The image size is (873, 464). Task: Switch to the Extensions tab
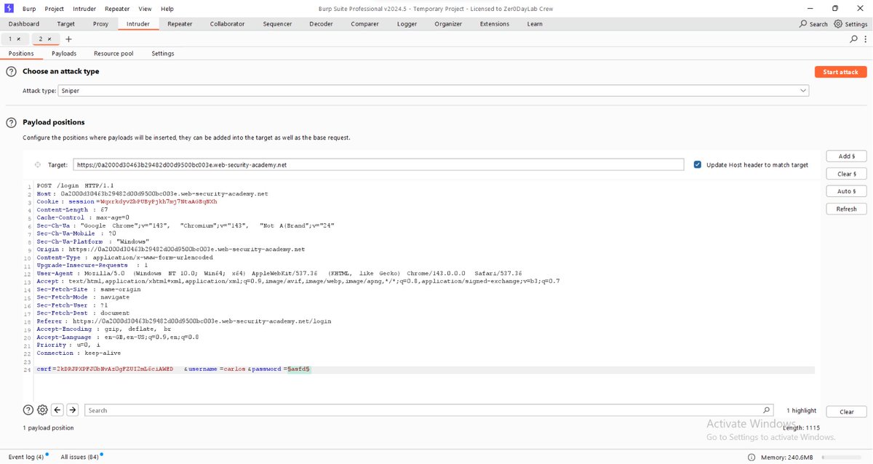(x=495, y=24)
